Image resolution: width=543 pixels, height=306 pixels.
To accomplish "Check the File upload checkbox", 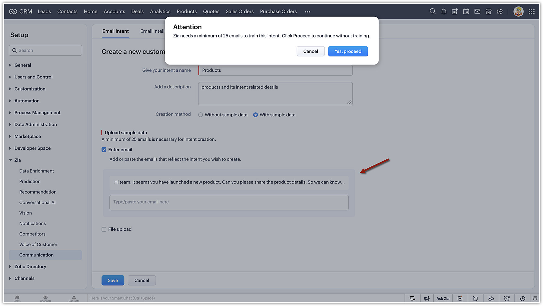I will coord(104,229).
